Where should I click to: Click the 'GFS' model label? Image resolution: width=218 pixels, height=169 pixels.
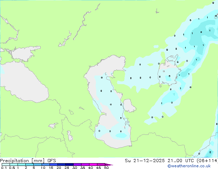tap(52, 161)
